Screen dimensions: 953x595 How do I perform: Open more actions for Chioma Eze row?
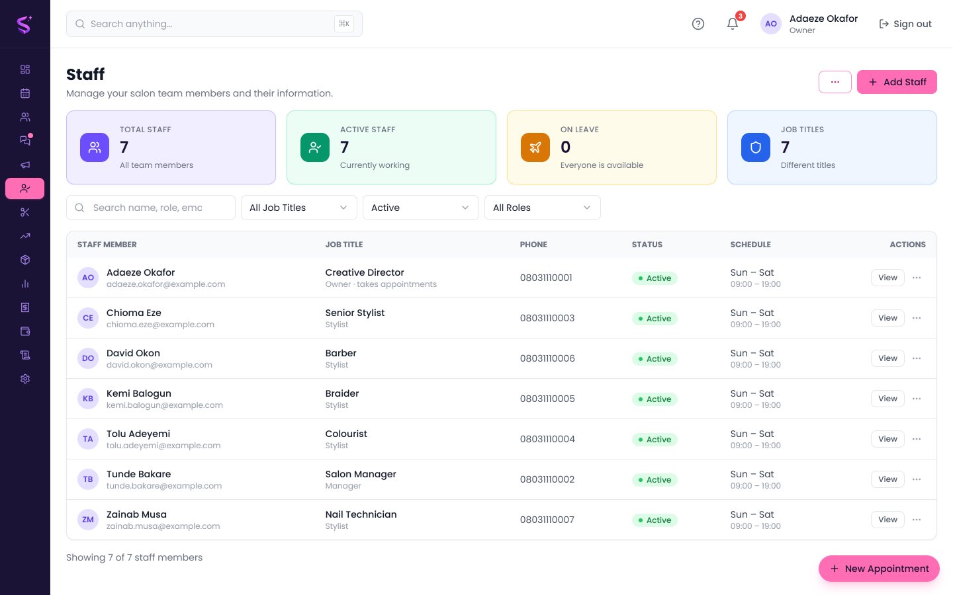tap(917, 318)
